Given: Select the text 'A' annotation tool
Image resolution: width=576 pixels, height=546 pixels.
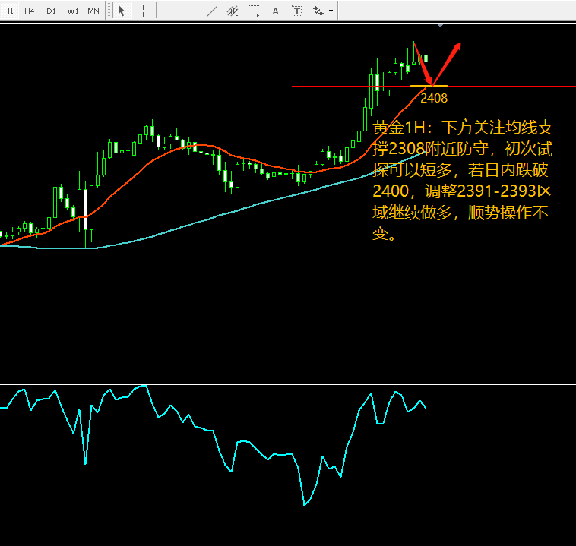Looking at the screenshot, I should [276, 11].
